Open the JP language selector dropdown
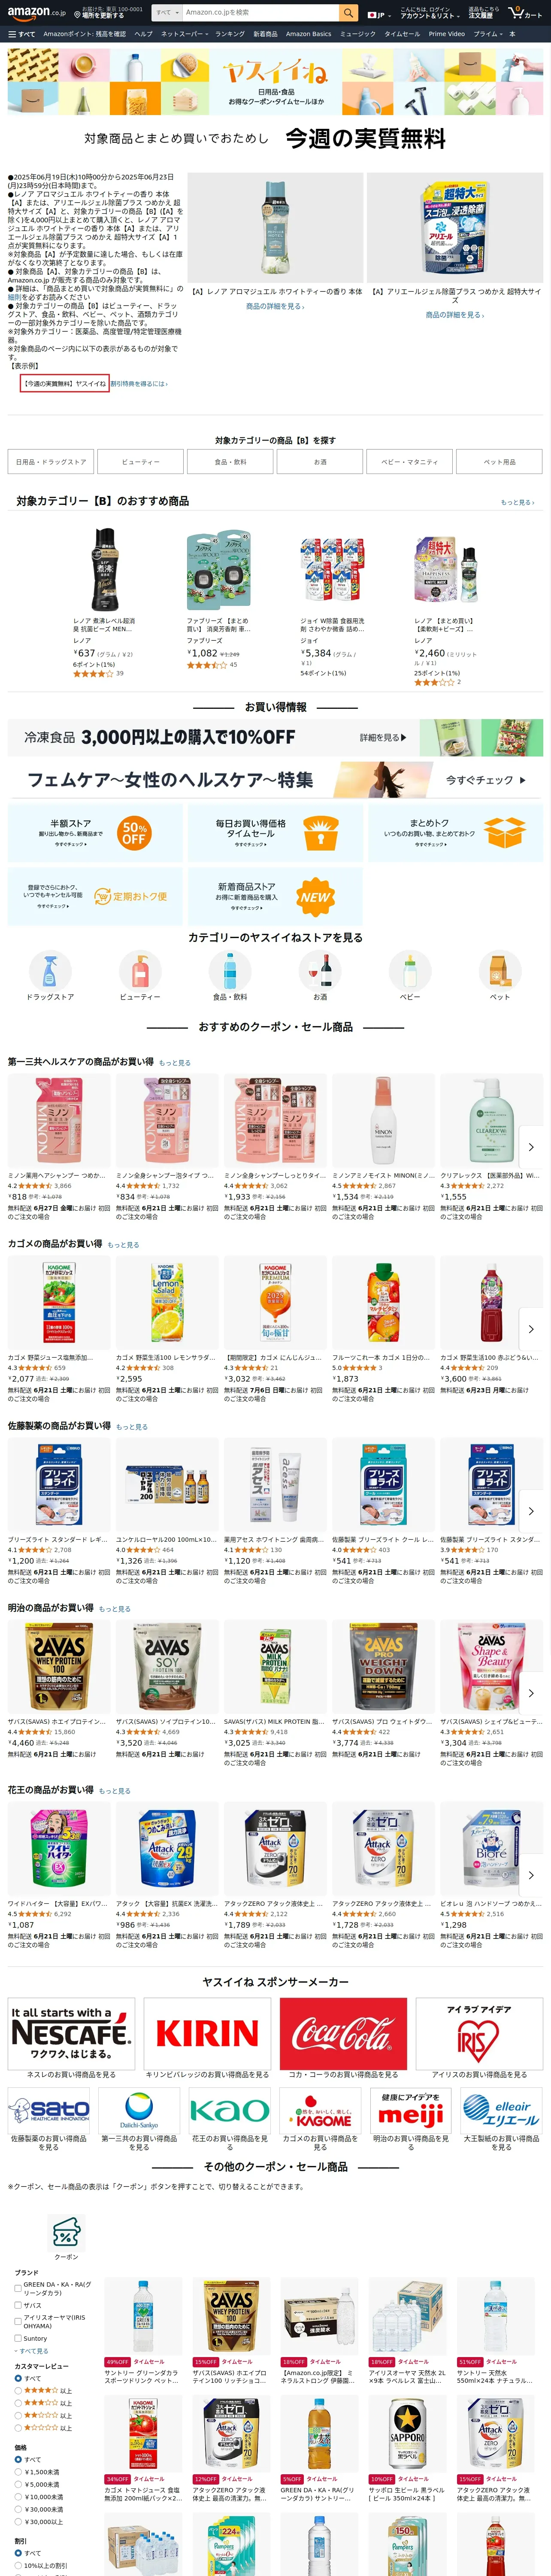The image size is (551, 2576). [x=377, y=15]
